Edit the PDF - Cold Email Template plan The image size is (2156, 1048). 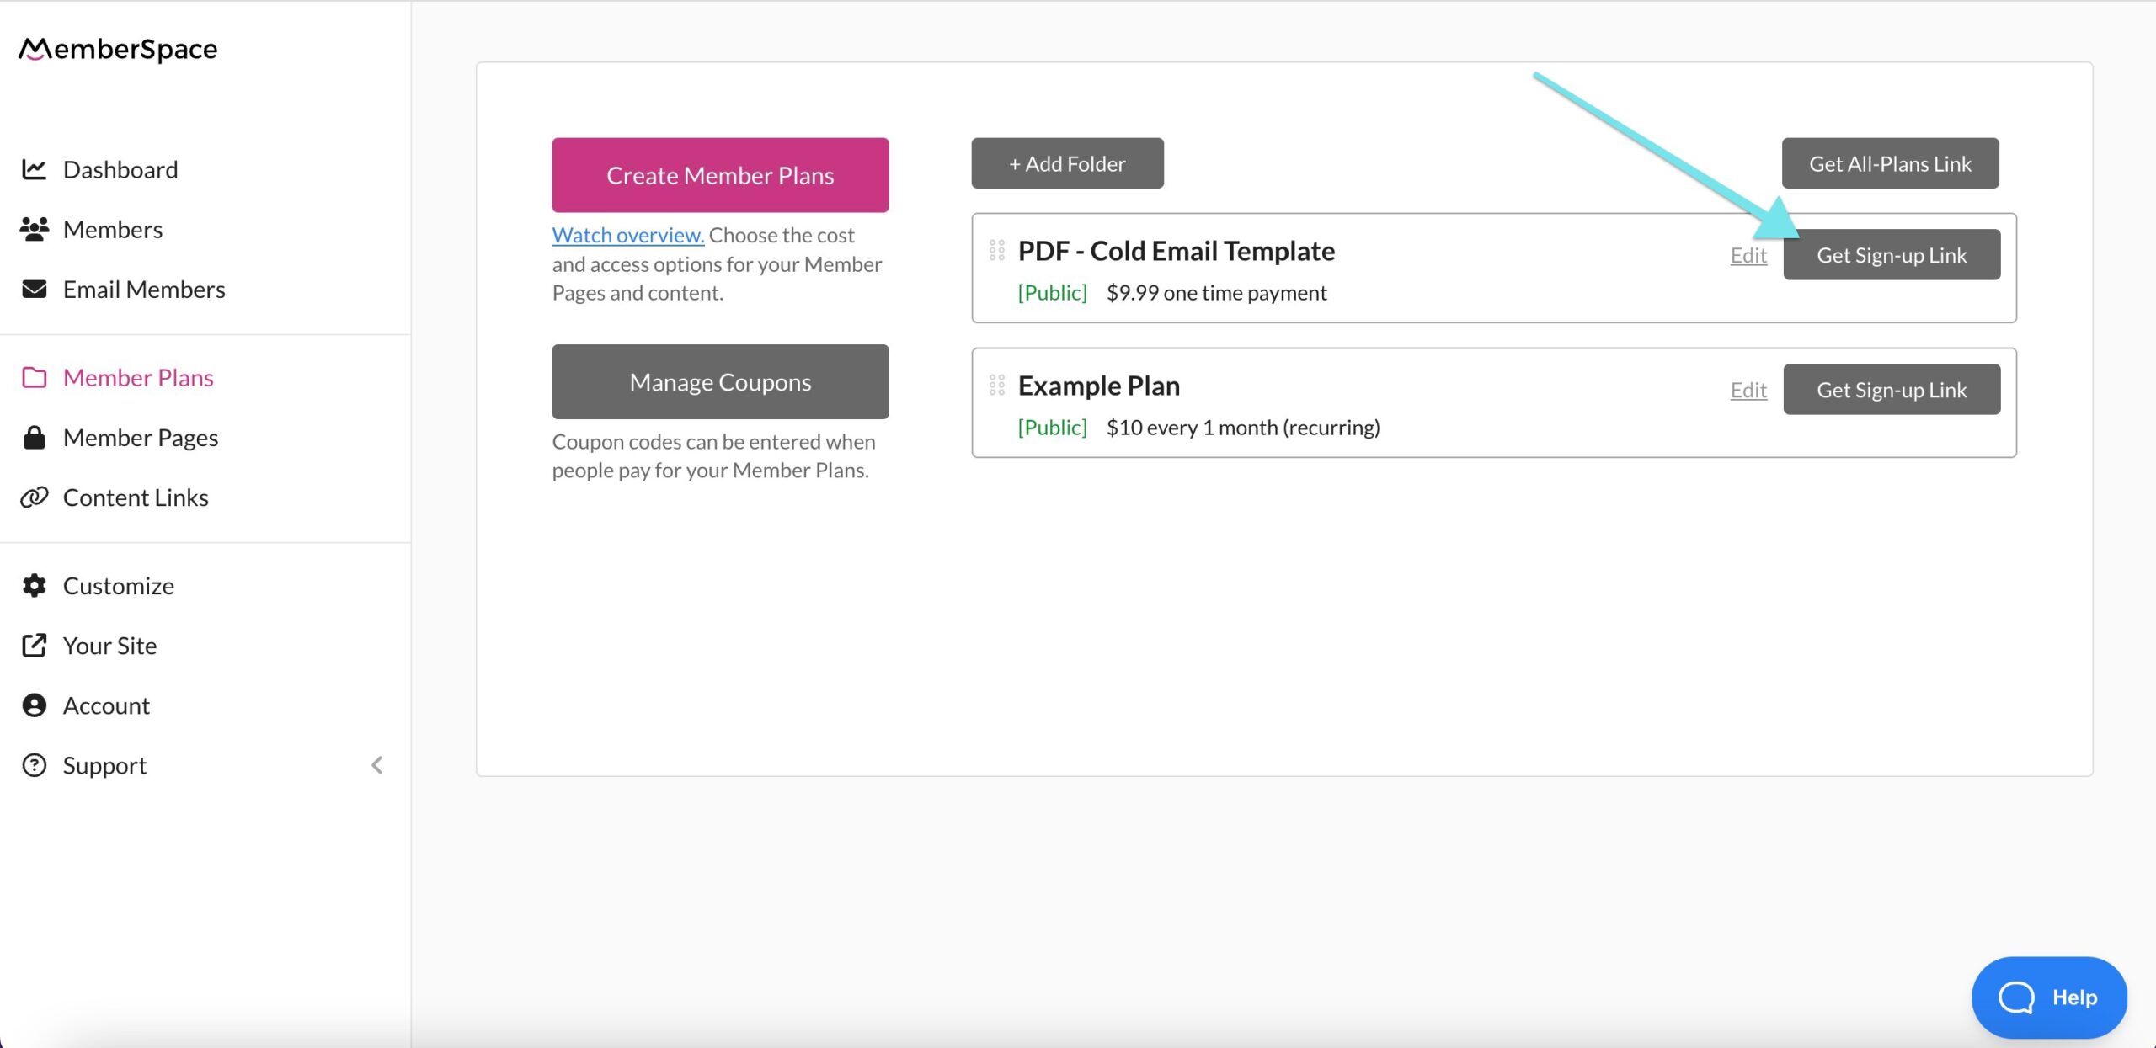point(1748,255)
